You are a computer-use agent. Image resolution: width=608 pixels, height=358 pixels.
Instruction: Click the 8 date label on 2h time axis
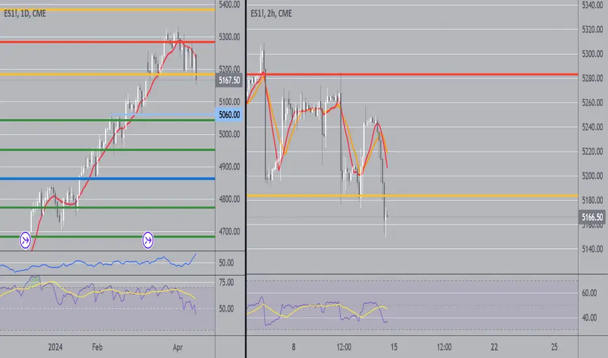tap(294, 347)
